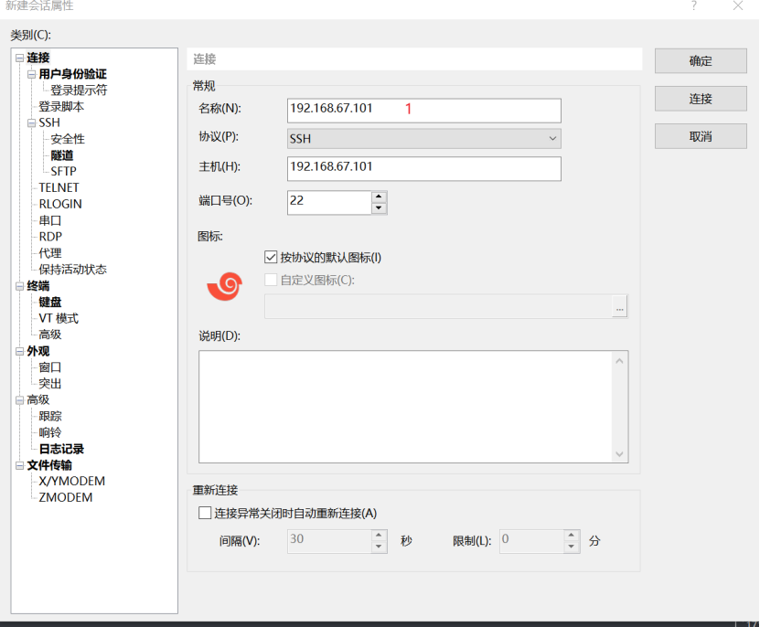Click the 主机 input field
The width and height of the screenshot is (760, 627).
[424, 168]
